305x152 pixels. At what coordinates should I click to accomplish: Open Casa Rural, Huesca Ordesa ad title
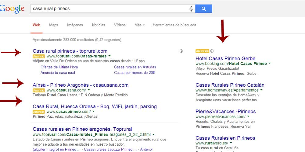point(95,107)
